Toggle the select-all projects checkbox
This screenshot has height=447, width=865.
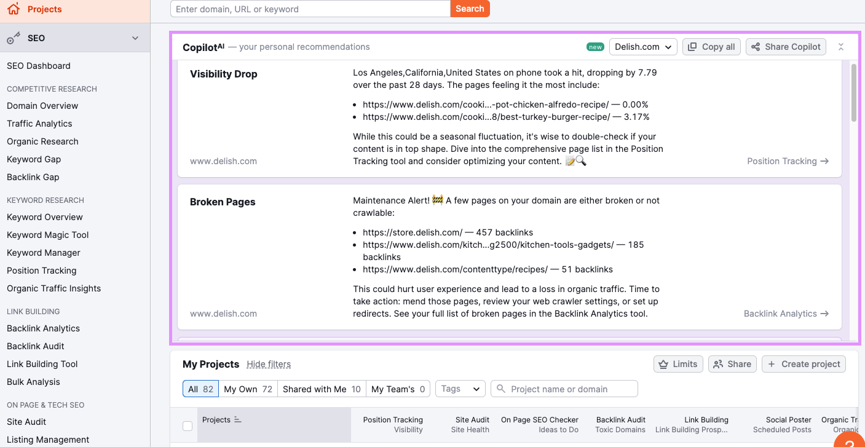click(x=188, y=425)
